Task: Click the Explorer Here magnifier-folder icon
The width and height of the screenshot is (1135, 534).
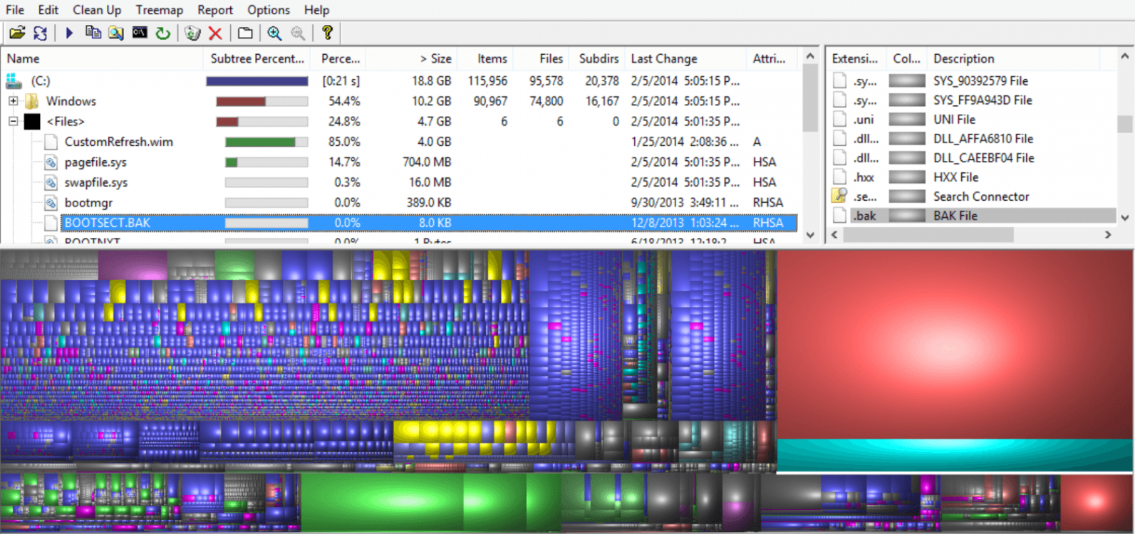Action: tap(115, 33)
